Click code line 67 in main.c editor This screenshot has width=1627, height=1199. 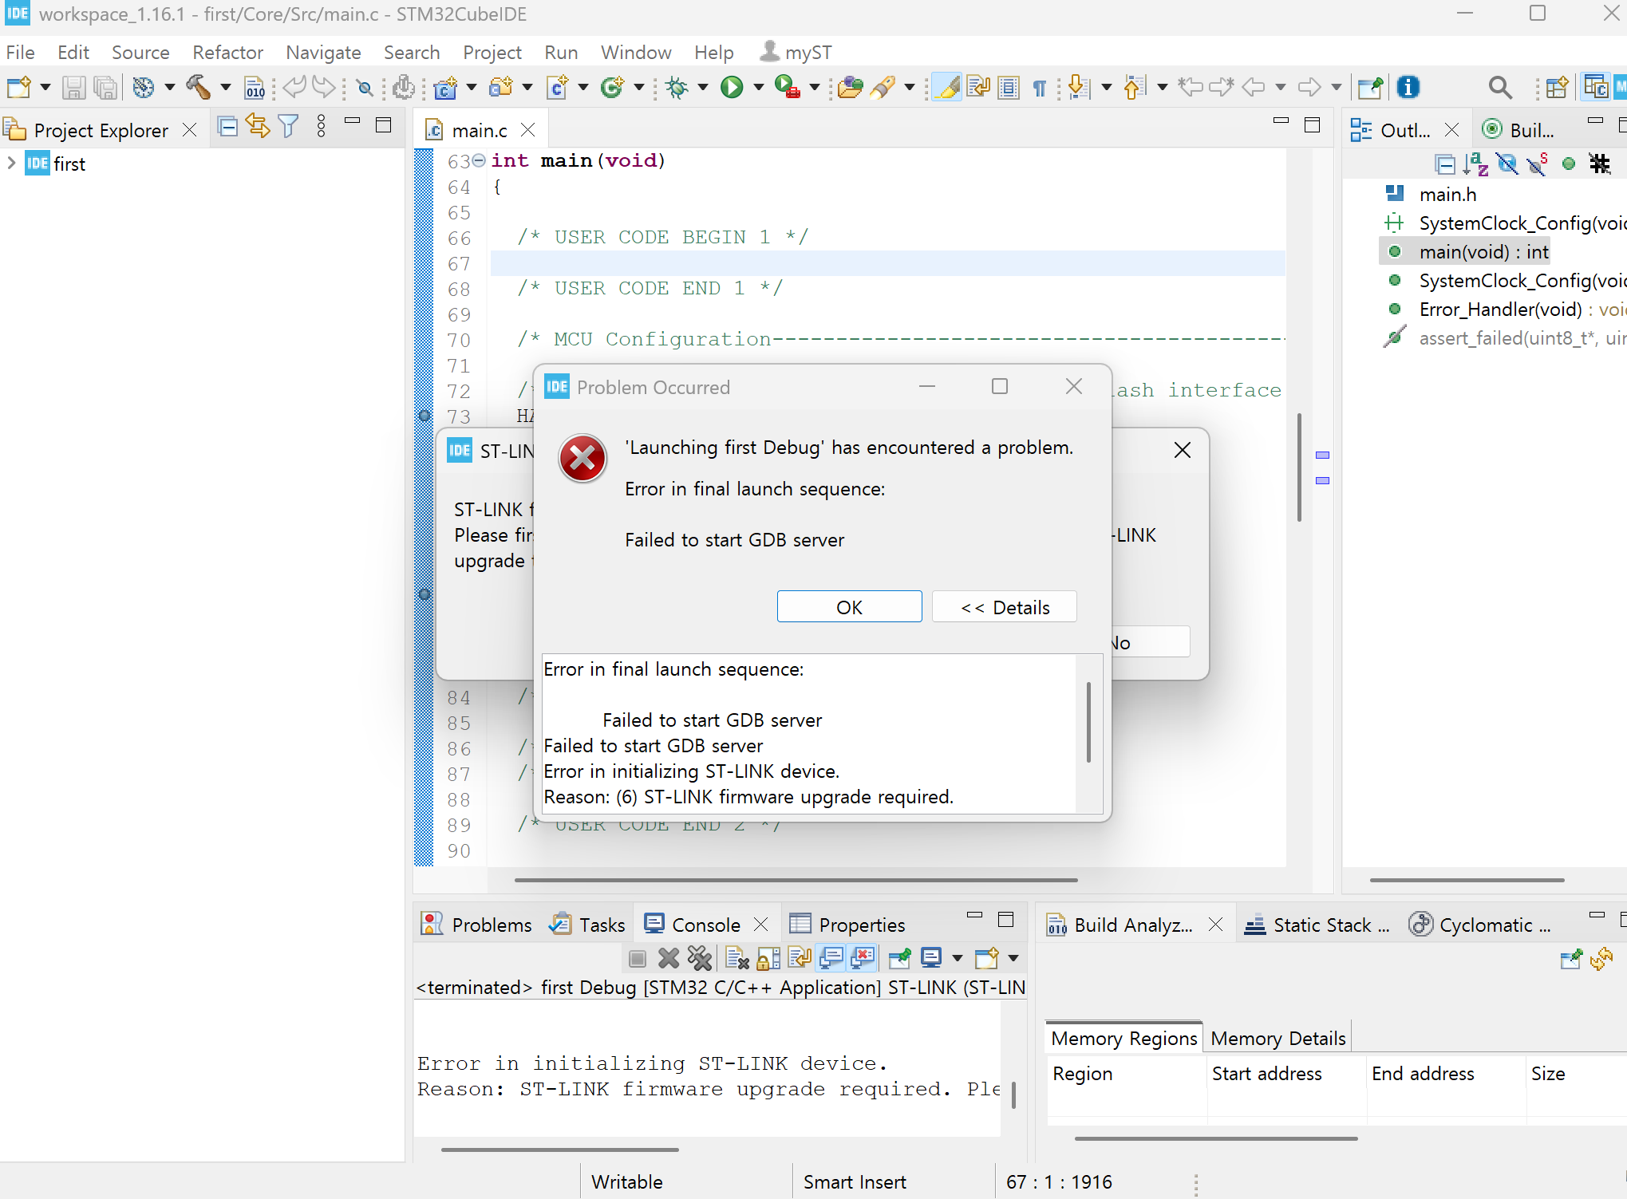pos(887,263)
